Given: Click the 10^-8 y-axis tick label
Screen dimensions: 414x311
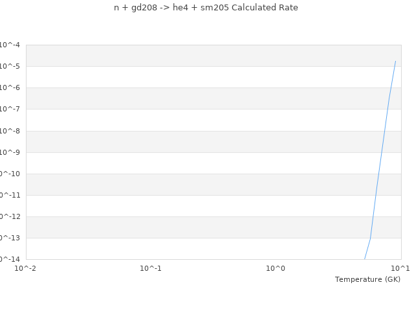Looking at the screenshot, I should [x=9, y=131].
